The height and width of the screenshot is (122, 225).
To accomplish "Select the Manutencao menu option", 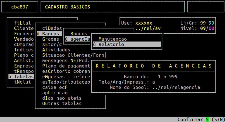I will 112,39.
